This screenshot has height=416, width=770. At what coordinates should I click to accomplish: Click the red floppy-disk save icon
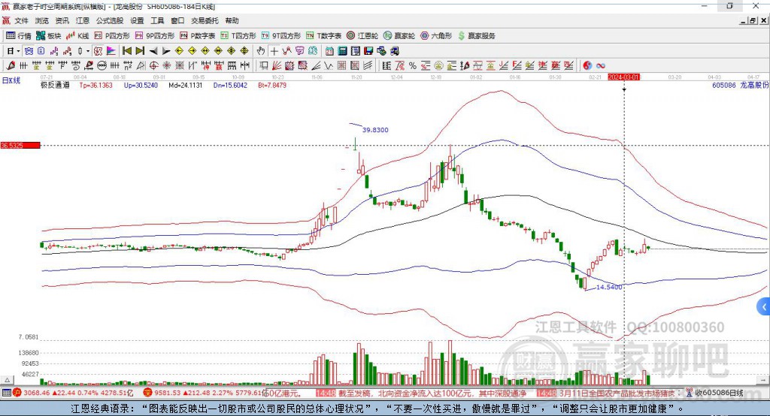click(x=368, y=51)
